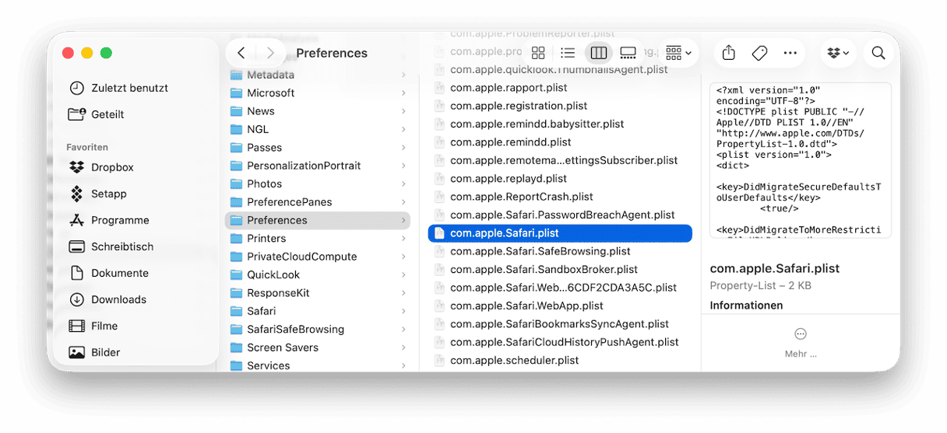Select the Photos folder
Screen dimensions: 947x433
tap(318, 183)
